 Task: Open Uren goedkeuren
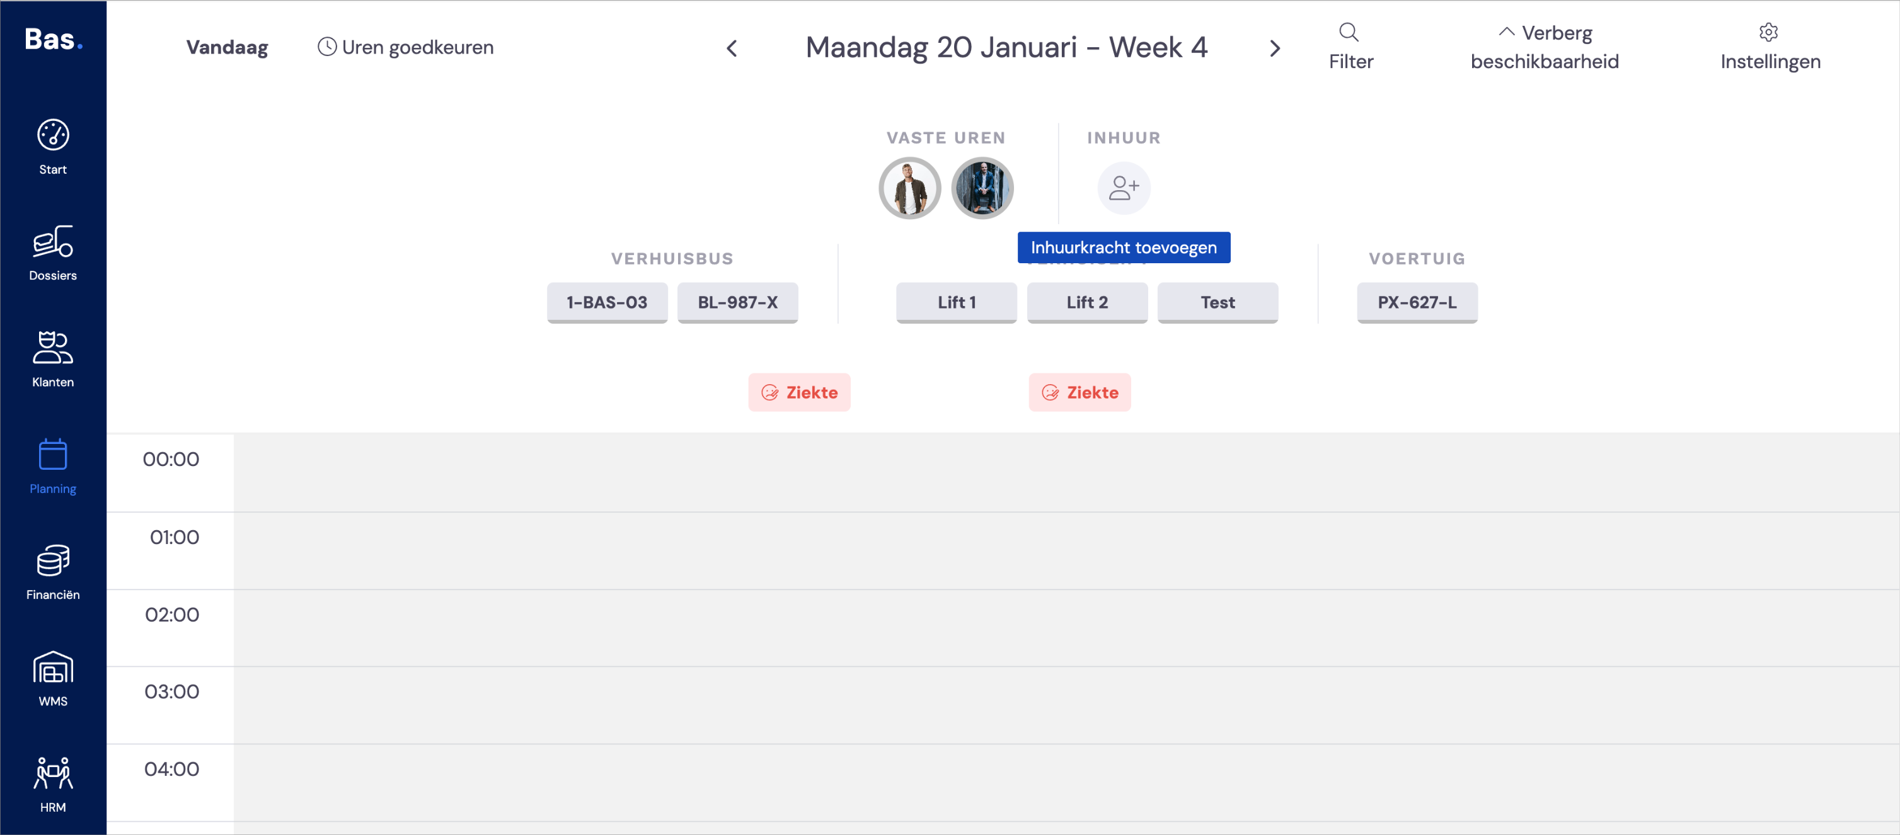click(405, 47)
